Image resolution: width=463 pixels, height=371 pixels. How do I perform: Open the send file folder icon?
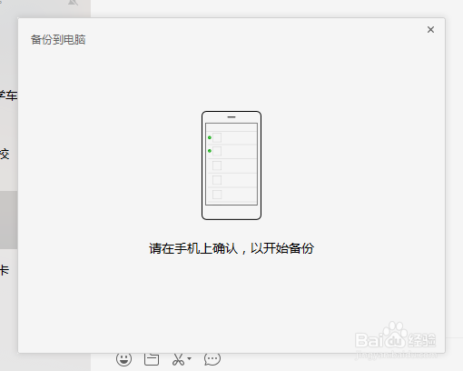(x=152, y=359)
